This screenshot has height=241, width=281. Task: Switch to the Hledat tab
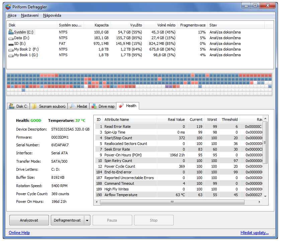click(78, 106)
